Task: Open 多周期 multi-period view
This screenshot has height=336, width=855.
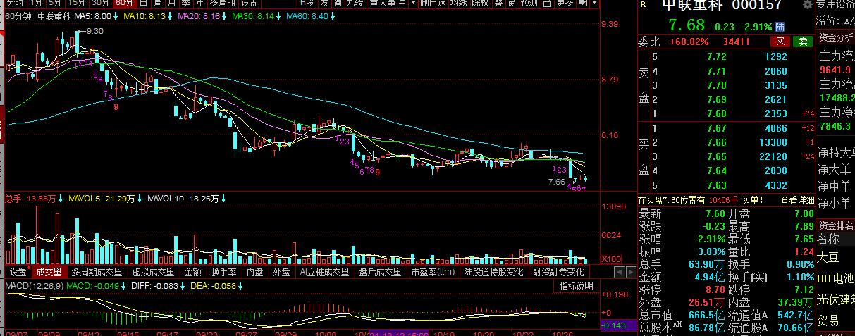Action: coord(221,4)
